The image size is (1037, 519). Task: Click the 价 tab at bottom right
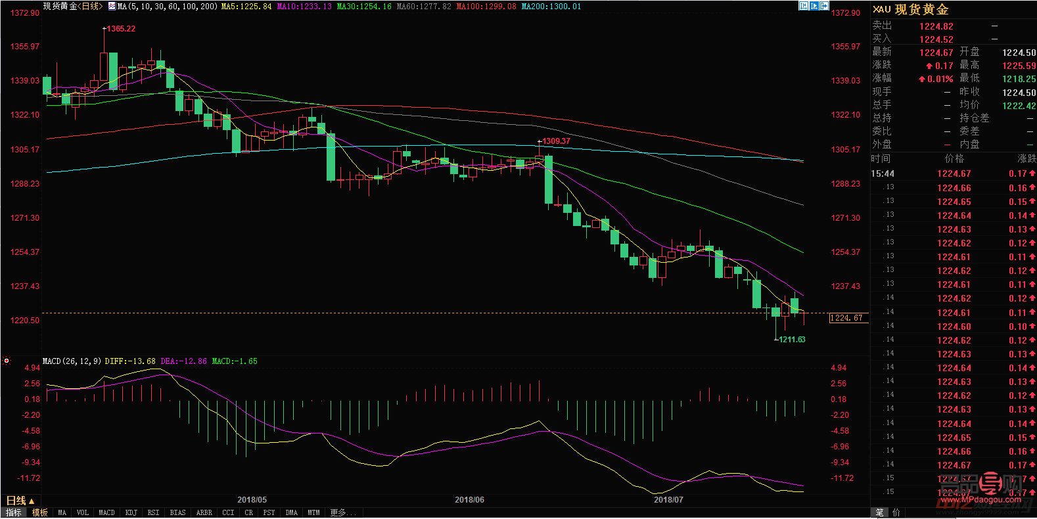click(896, 512)
